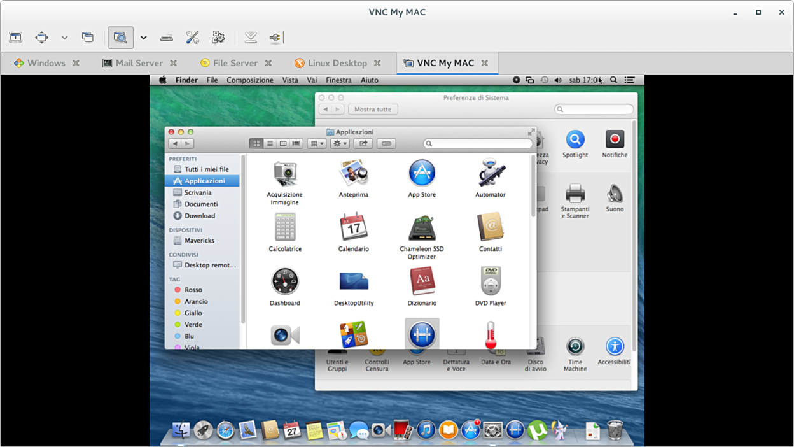
Task: Click the Spotlight preference pane icon
Action: (x=575, y=139)
